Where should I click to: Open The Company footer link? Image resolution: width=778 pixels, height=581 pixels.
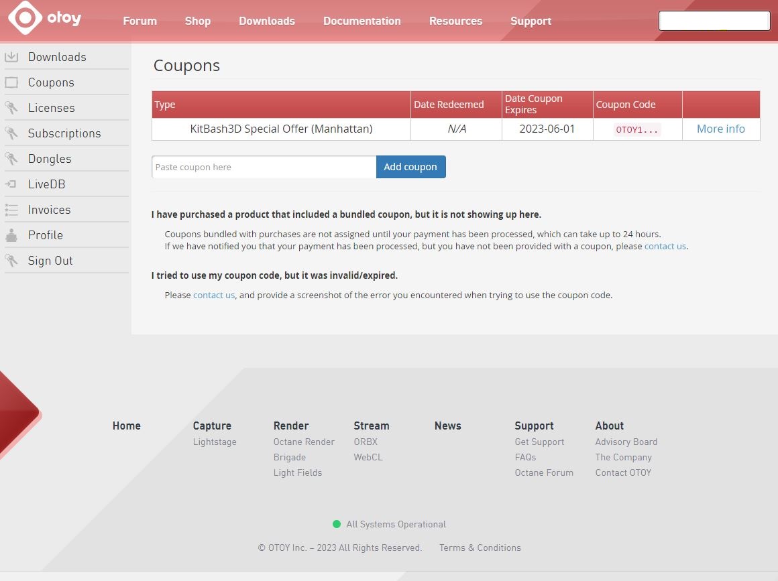(x=623, y=457)
